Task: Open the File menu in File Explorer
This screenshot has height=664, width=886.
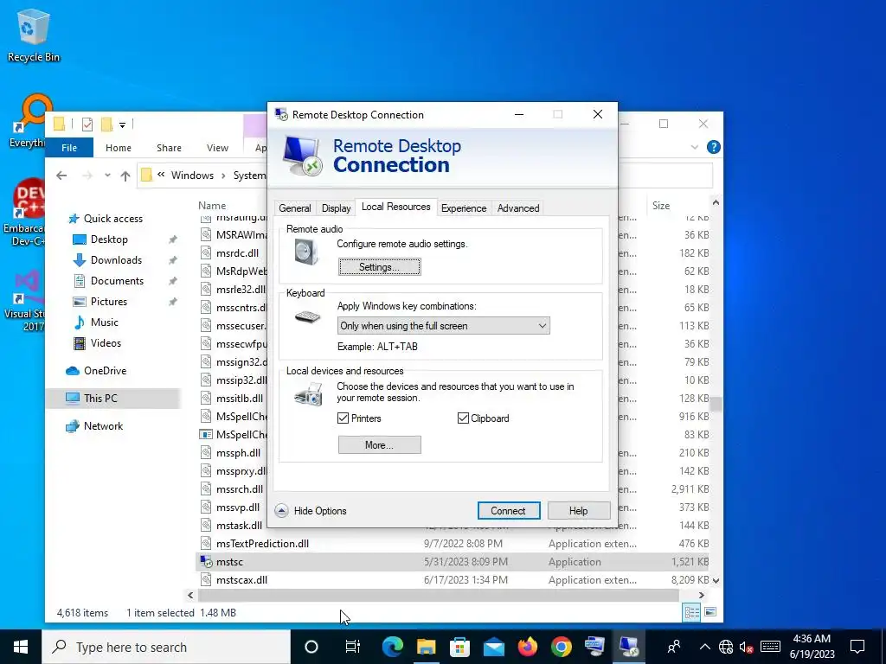Action: (x=69, y=147)
